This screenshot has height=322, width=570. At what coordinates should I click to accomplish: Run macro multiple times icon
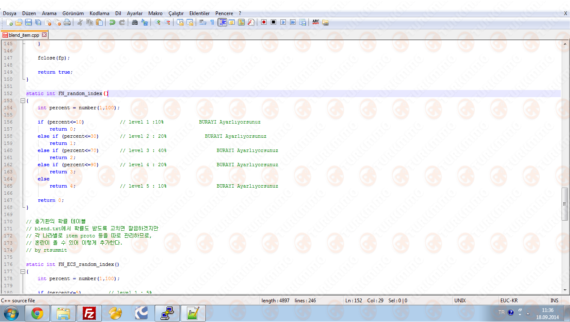pyautogui.click(x=293, y=22)
